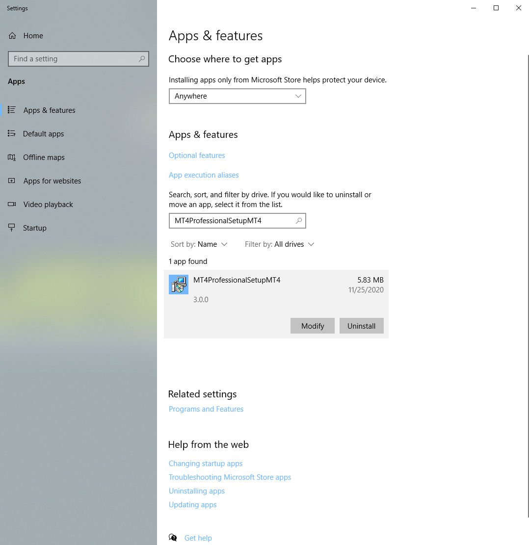Click the Video playback camera icon
The width and height of the screenshot is (529, 545).
click(12, 205)
